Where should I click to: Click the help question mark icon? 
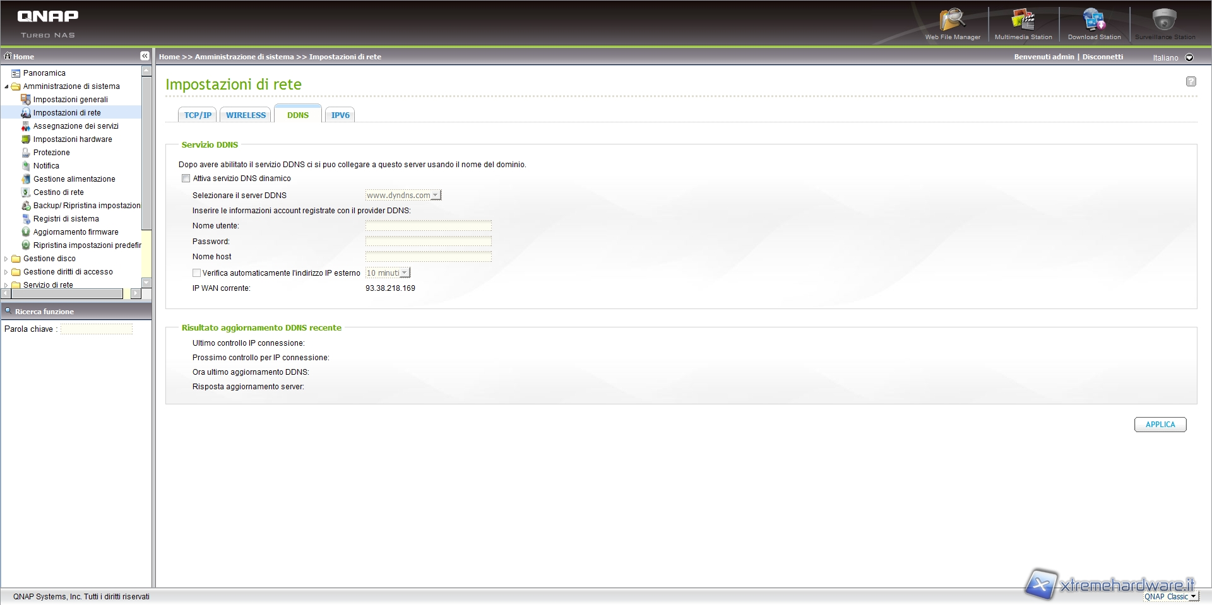coord(1191,81)
